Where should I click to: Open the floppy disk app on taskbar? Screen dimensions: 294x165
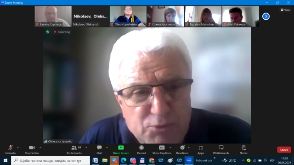(142, 160)
